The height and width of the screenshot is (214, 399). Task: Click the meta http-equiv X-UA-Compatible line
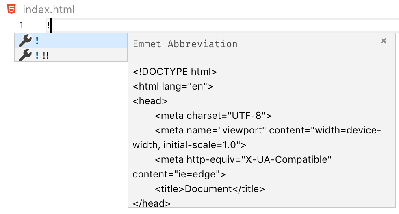pos(243,159)
